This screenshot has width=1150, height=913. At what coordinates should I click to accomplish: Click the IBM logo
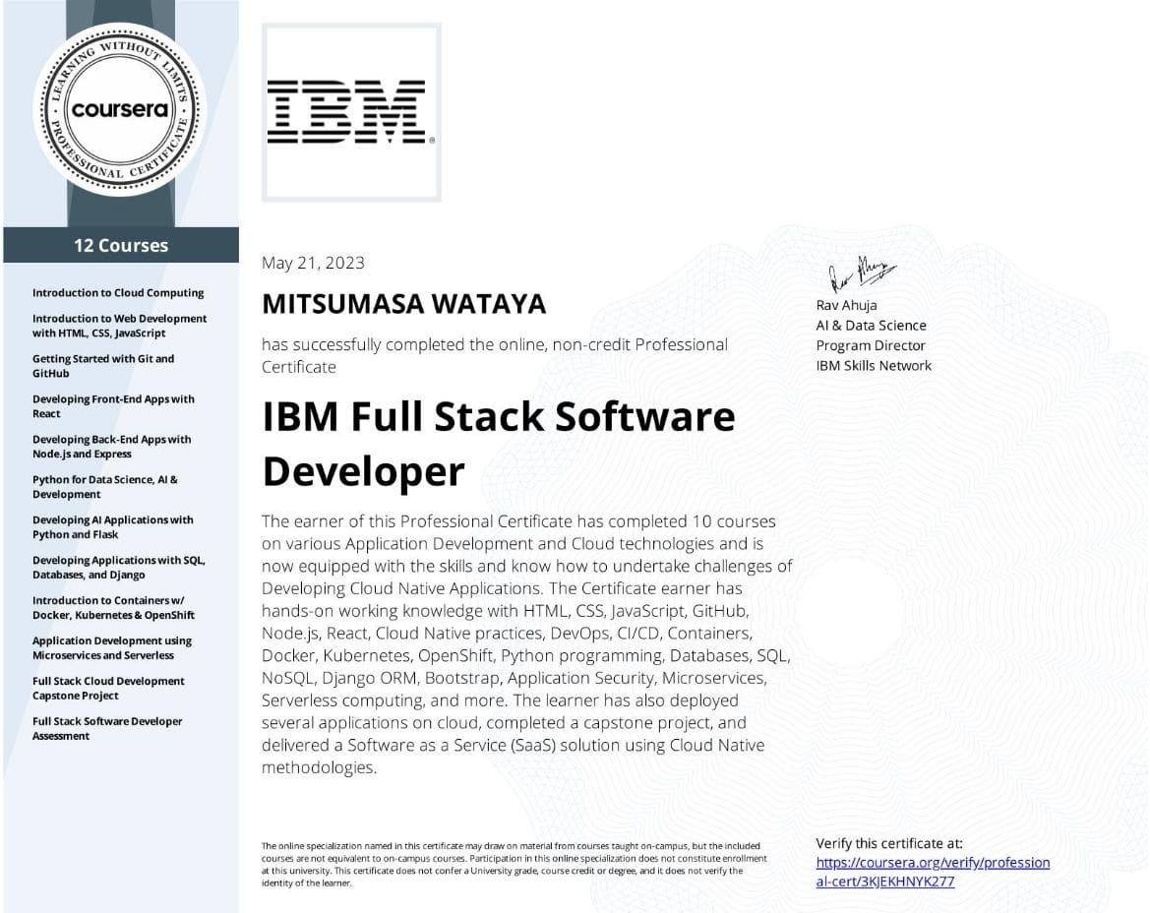351,112
